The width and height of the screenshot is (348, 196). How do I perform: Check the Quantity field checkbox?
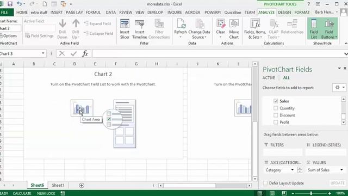276,108
